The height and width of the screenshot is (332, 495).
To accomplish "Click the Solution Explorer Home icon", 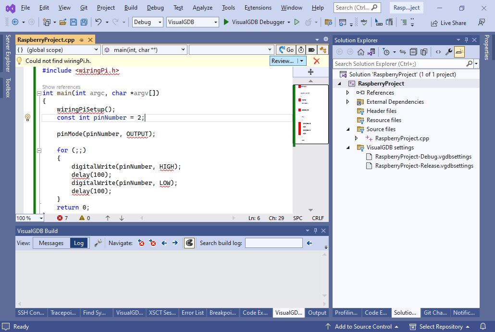I will click(x=361, y=52).
